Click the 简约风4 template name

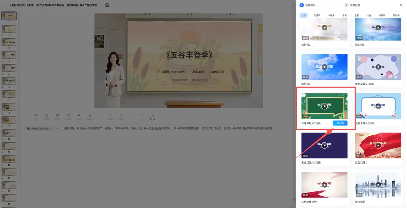[306, 84]
